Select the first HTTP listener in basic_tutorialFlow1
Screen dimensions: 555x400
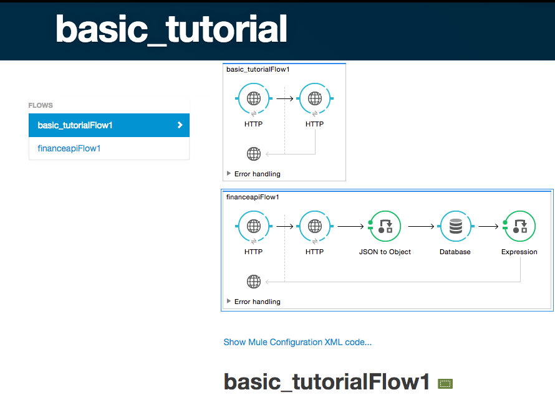253,98
